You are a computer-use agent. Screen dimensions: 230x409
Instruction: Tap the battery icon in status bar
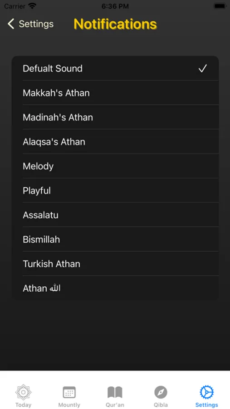point(220,6)
